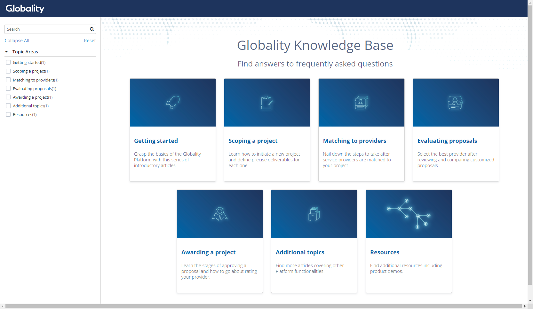
Task: Check the Resources topic checkbox
Action: [8, 114]
